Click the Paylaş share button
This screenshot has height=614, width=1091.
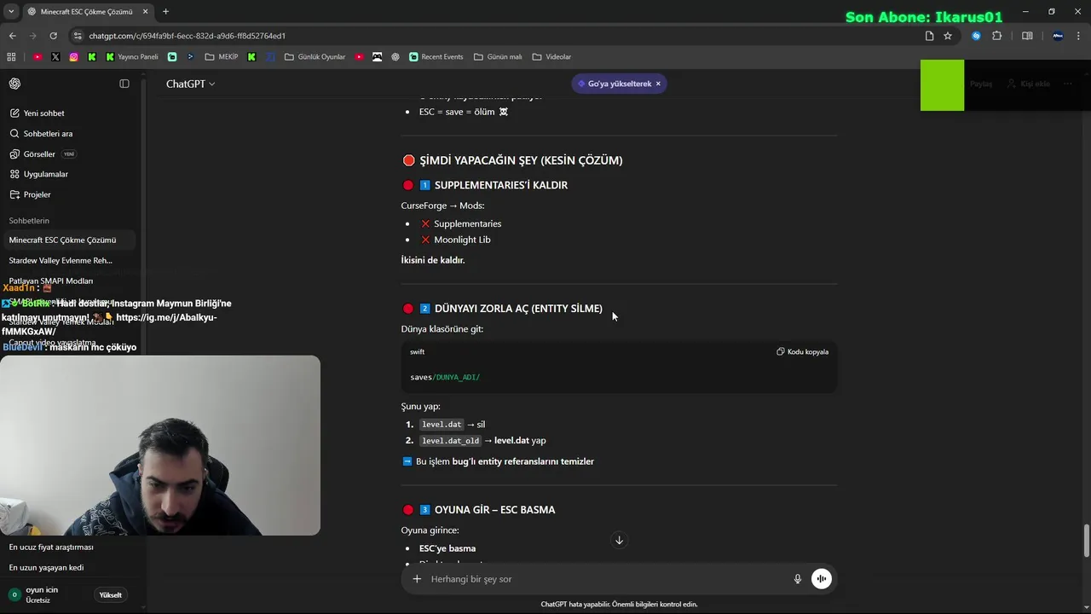[x=981, y=84]
